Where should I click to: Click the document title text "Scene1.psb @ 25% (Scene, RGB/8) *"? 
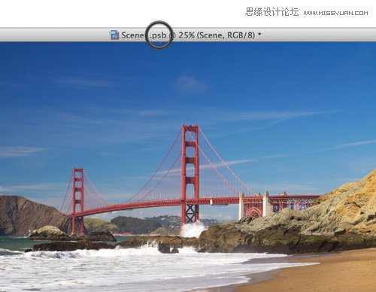[191, 35]
